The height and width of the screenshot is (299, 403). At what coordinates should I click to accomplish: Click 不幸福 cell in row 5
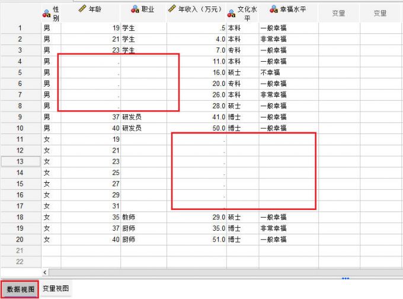[x=289, y=72]
